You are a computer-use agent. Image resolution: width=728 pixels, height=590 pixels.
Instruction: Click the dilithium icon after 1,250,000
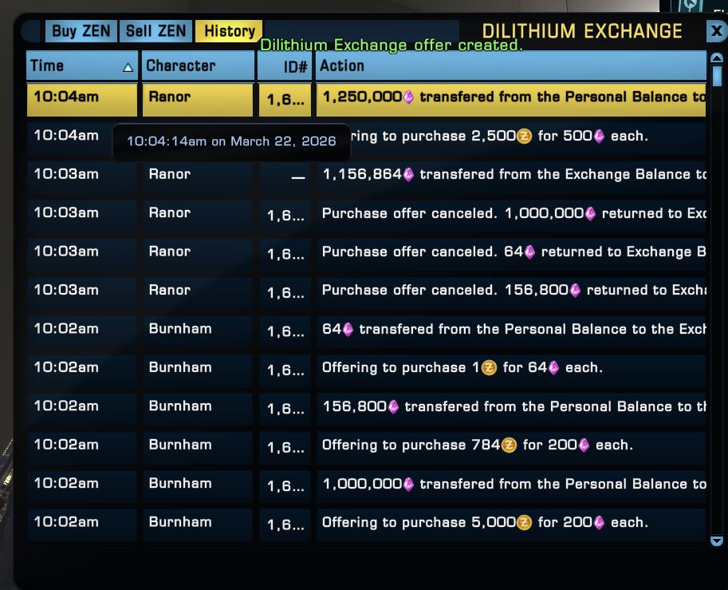point(408,97)
